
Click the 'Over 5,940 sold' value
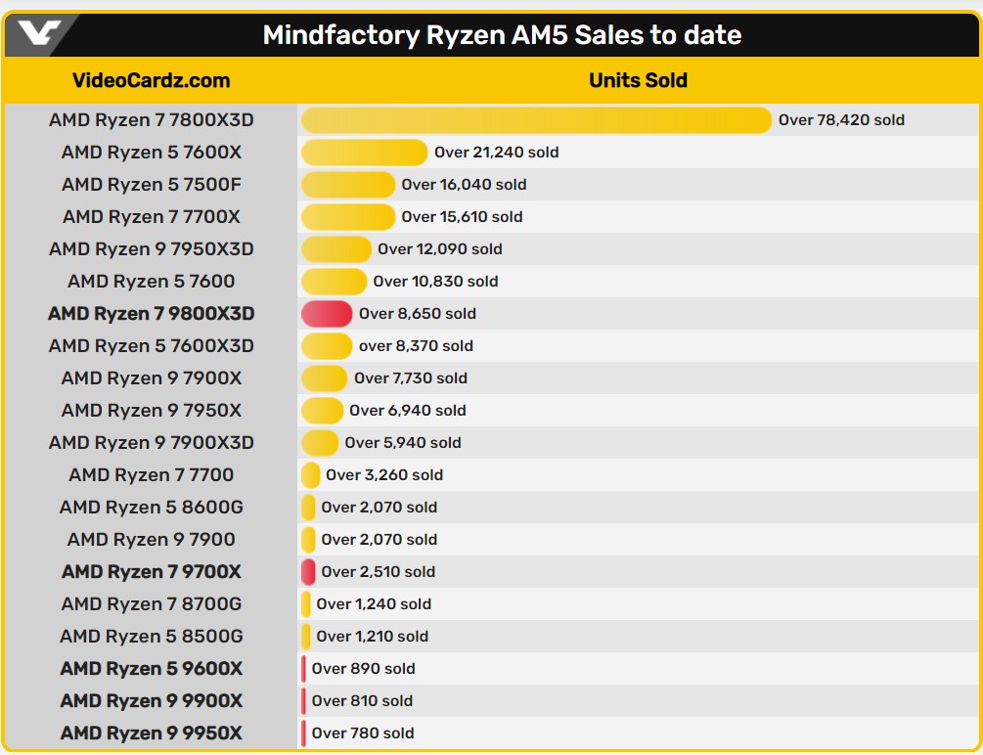(x=403, y=443)
